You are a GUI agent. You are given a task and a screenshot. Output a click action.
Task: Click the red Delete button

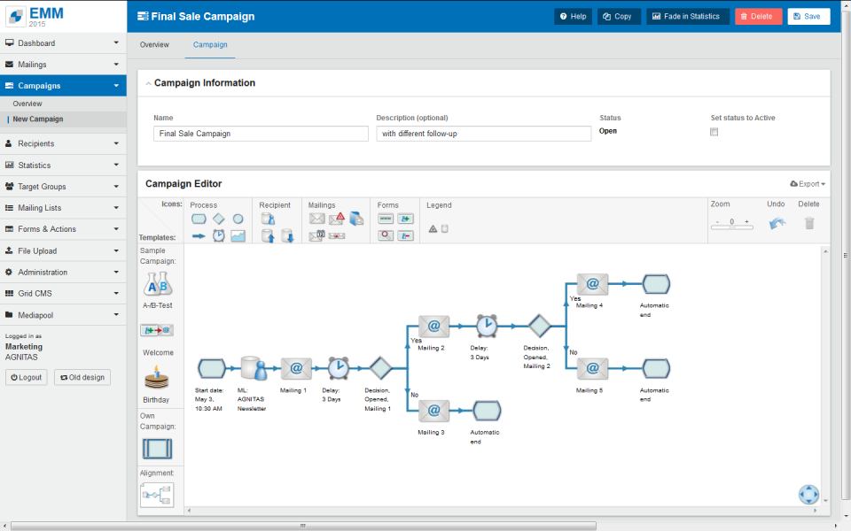pyautogui.click(x=758, y=16)
